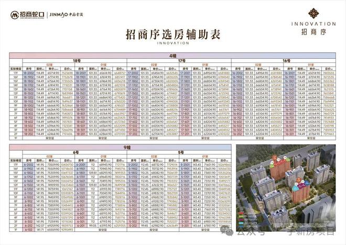The height and width of the screenshot is (245, 346).
Task: Click the 6号 unit header
Action: pos(74,153)
